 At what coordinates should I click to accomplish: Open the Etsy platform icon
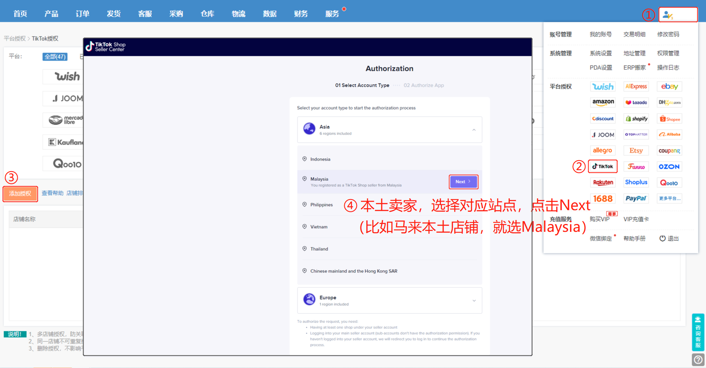coord(636,150)
